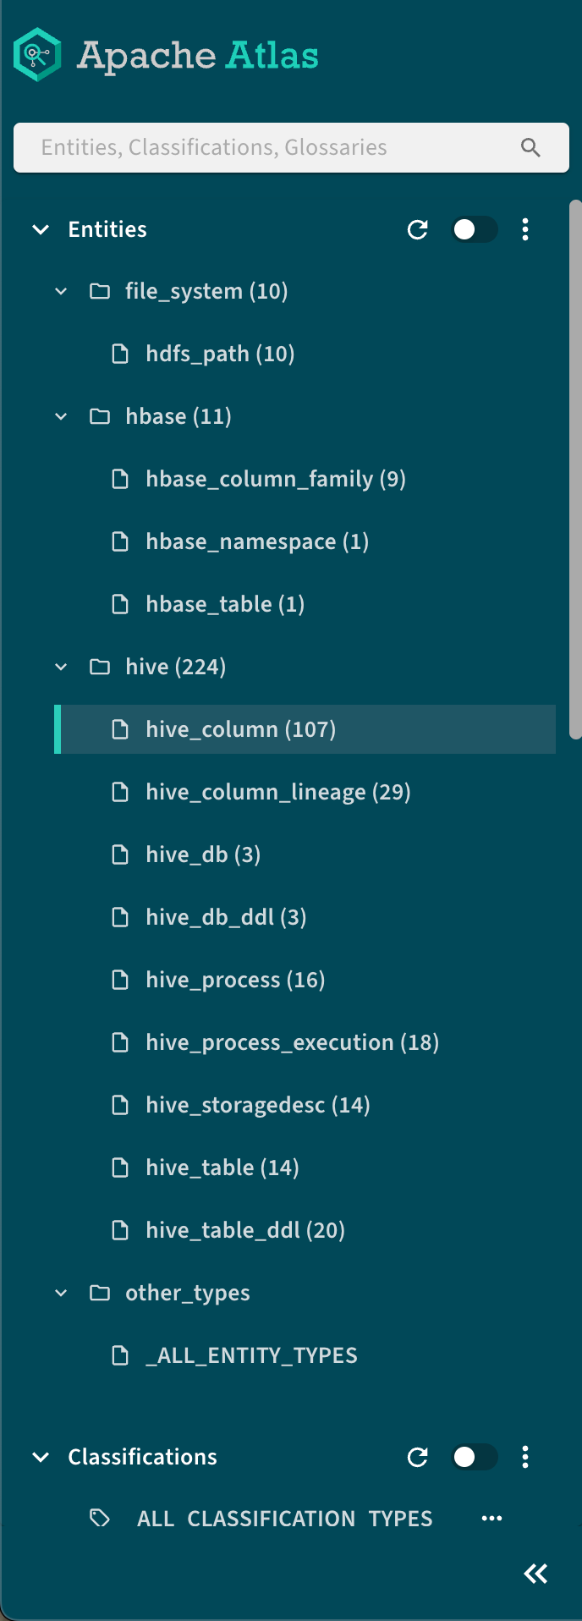Viewport: 582px width, 1621px height.
Task: Focus the Entities, Classifications, Glossaries search field
Action: click(x=271, y=147)
